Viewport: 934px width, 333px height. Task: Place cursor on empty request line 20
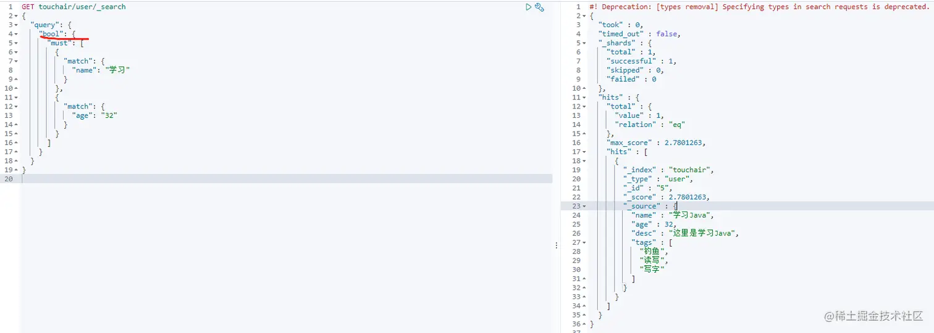(287, 179)
